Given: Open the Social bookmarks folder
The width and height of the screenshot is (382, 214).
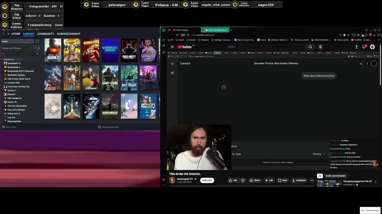Looking at the screenshot, I should [180, 40].
